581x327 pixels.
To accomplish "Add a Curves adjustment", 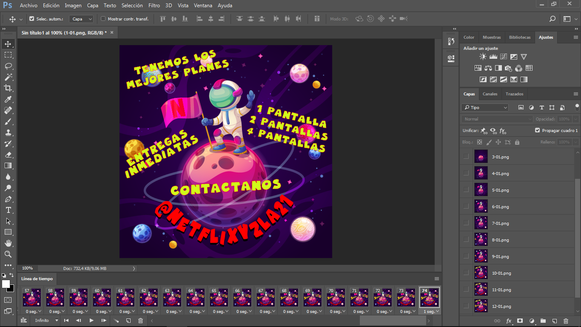I will click(x=504, y=57).
